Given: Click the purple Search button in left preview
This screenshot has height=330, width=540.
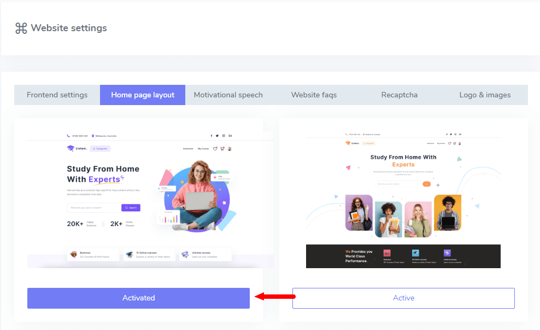Looking at the screenshot, I should pyautogui.click(x=131, y=208).
